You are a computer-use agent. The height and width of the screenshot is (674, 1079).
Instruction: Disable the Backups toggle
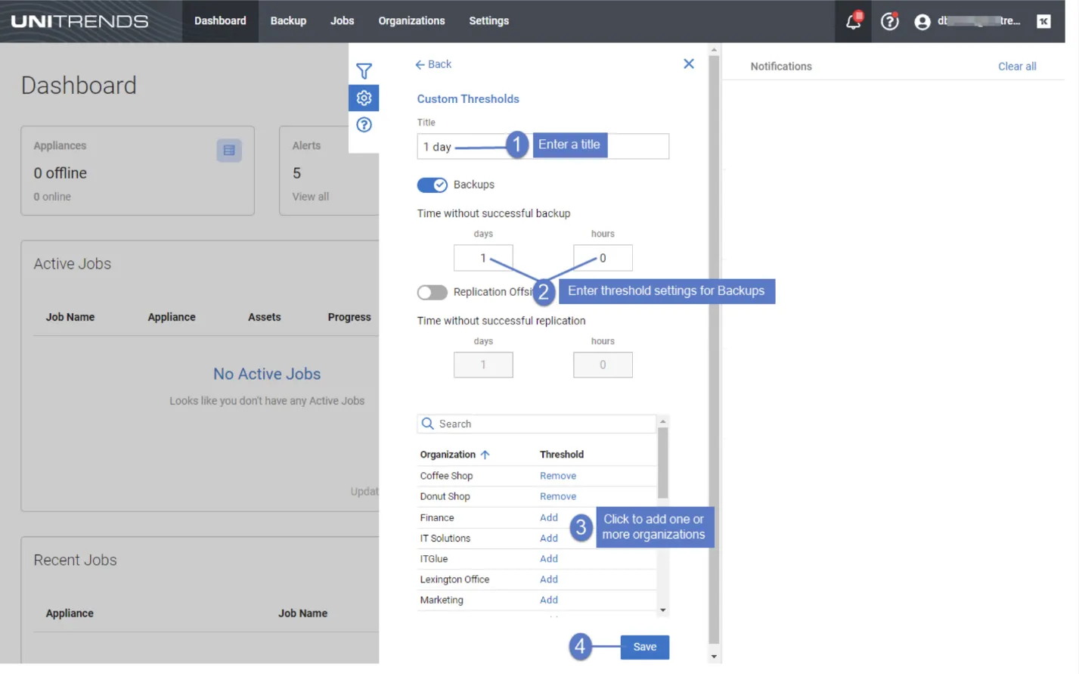[432, 185]
